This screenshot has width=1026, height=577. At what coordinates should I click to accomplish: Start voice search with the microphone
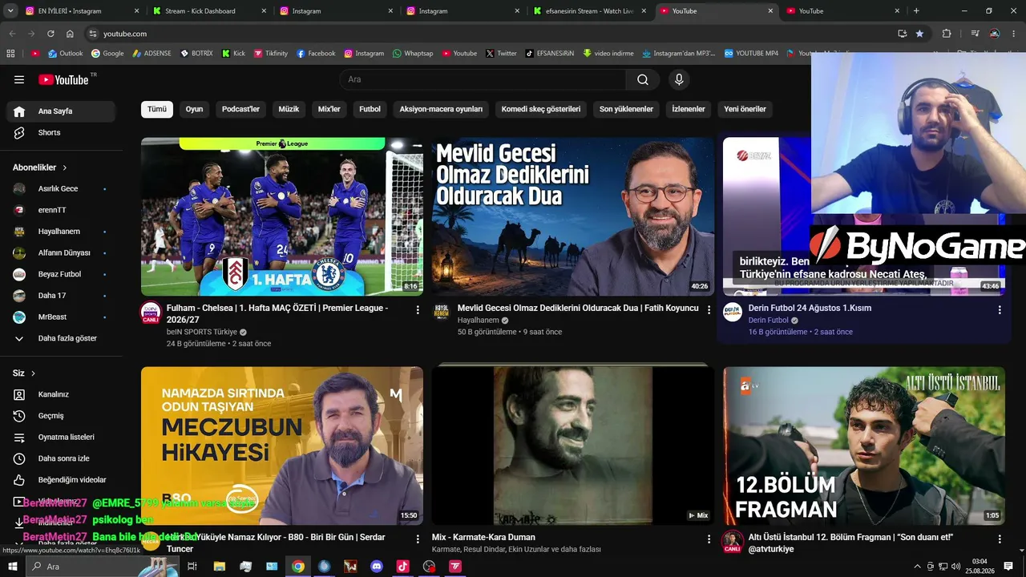[679, 79]
